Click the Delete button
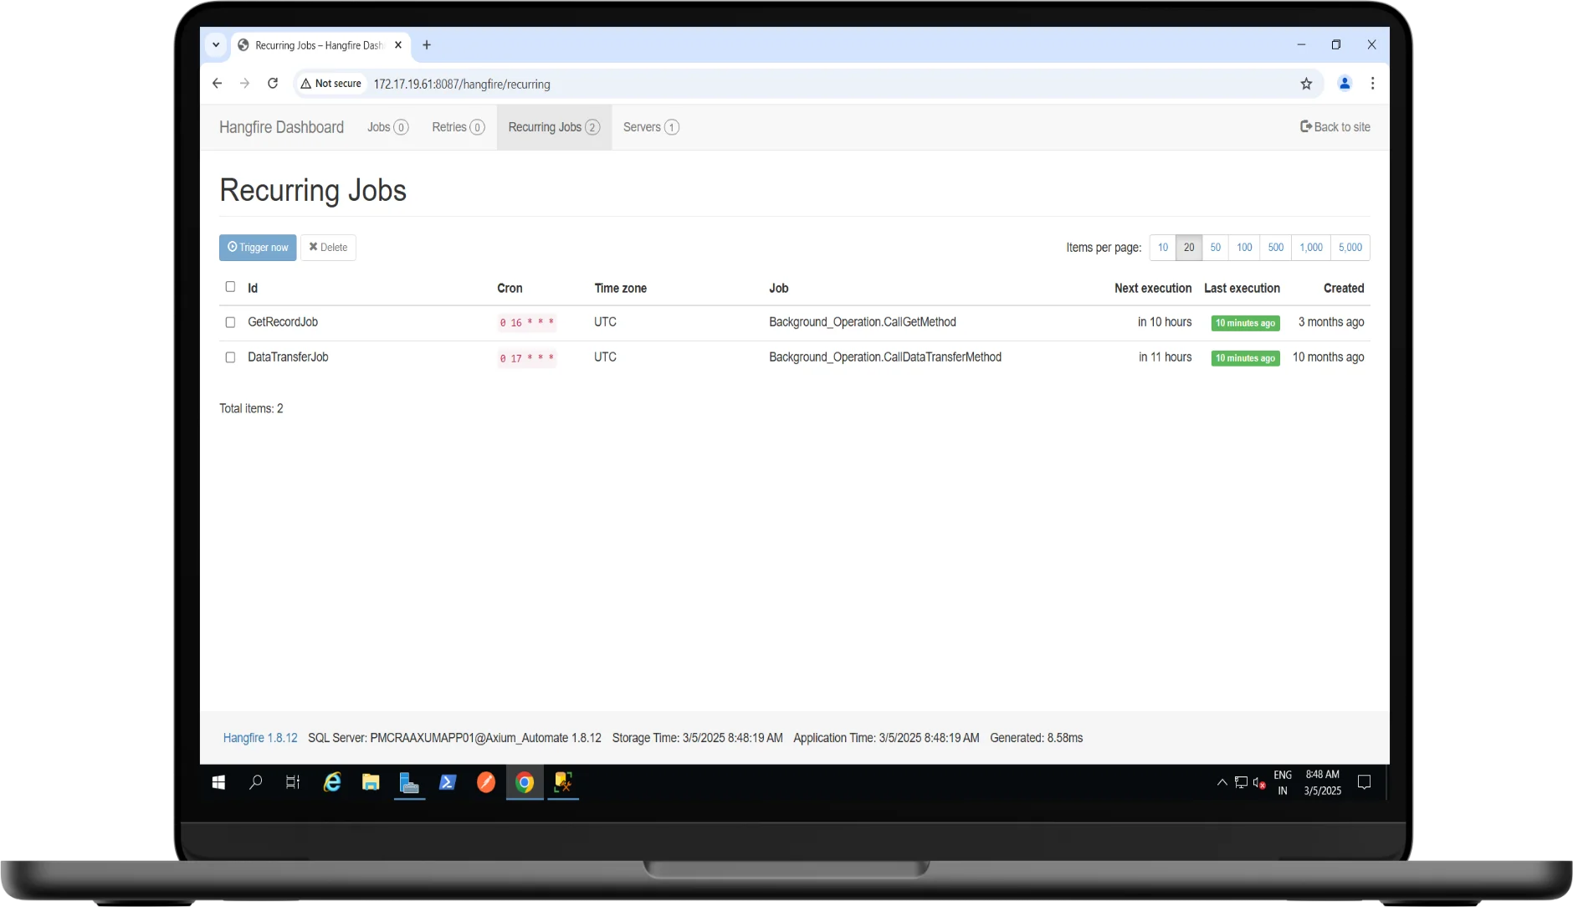Screen dimensions: 1573x907 (x=328, y=248)
